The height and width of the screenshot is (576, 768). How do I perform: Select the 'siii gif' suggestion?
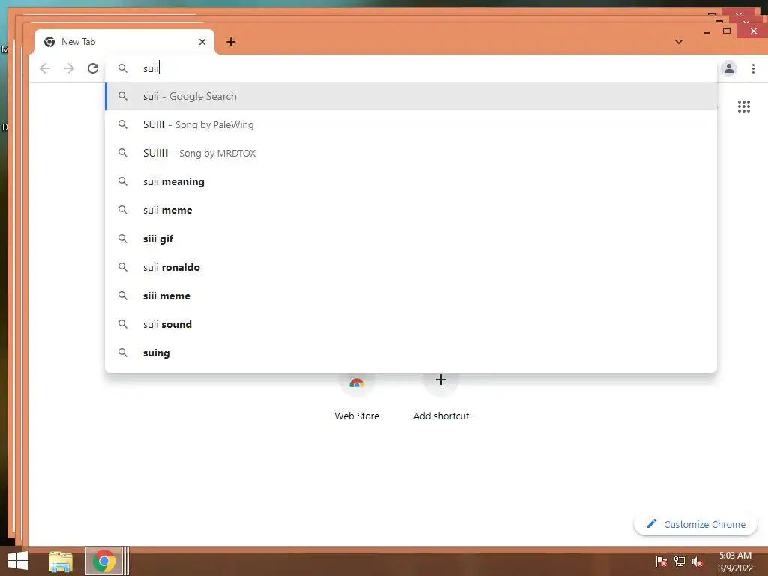tap(411, 238)
